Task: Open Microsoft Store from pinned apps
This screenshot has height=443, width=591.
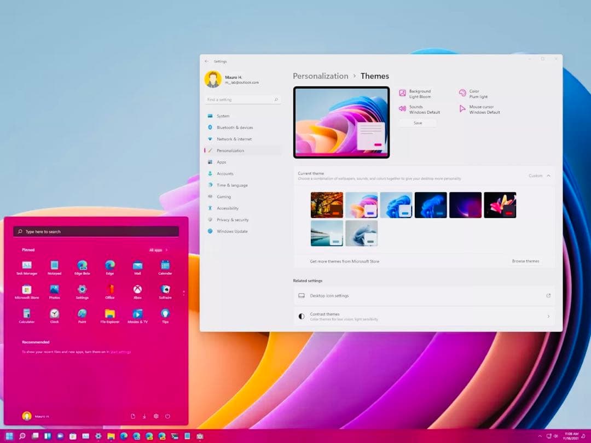Action: pos(27,290)
